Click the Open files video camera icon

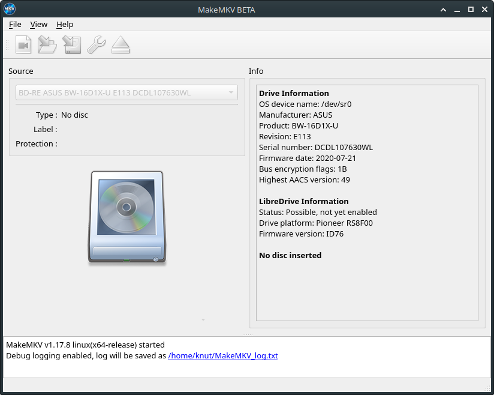pyautogui.click(x=23, y=45)
